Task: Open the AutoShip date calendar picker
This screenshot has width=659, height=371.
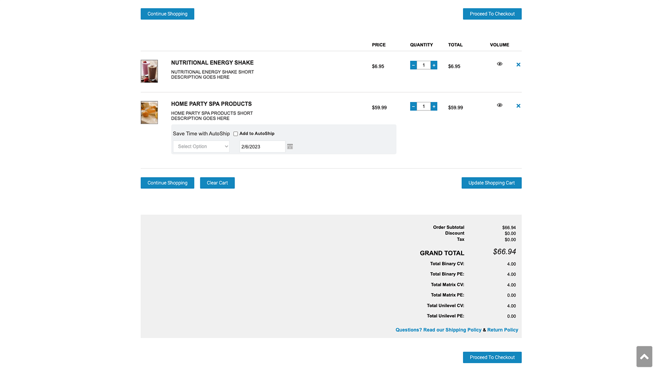Action: click(x=290, y=147)
